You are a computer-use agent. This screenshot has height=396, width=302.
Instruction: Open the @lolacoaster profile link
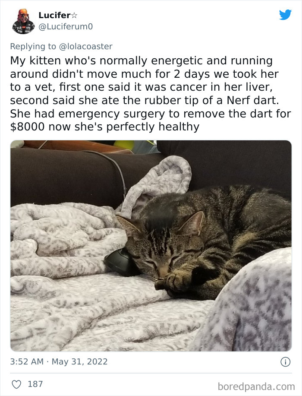[85, 47]
